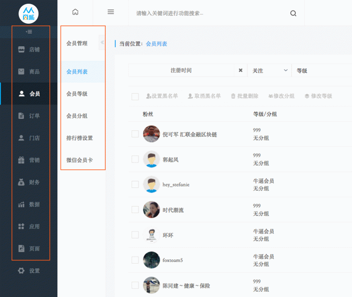
Task: Click the 设置黑名单 button
Action: tap(162, 96)
